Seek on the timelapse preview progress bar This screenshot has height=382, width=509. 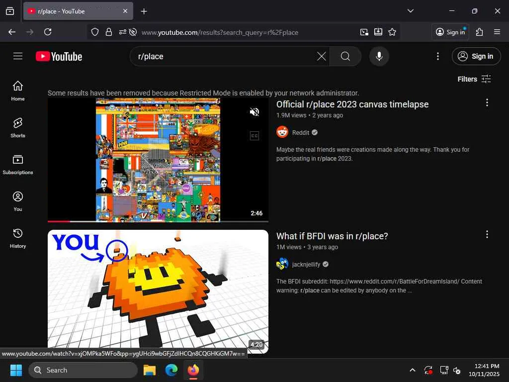point(158,221)
